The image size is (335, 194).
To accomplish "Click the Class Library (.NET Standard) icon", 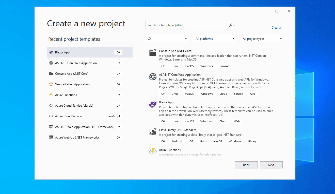I will (153, 132).
